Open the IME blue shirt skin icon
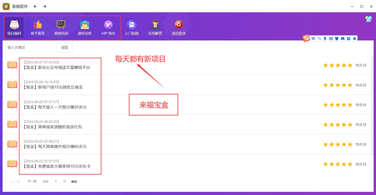Screen dimensions: 376x195 point(337,38)
